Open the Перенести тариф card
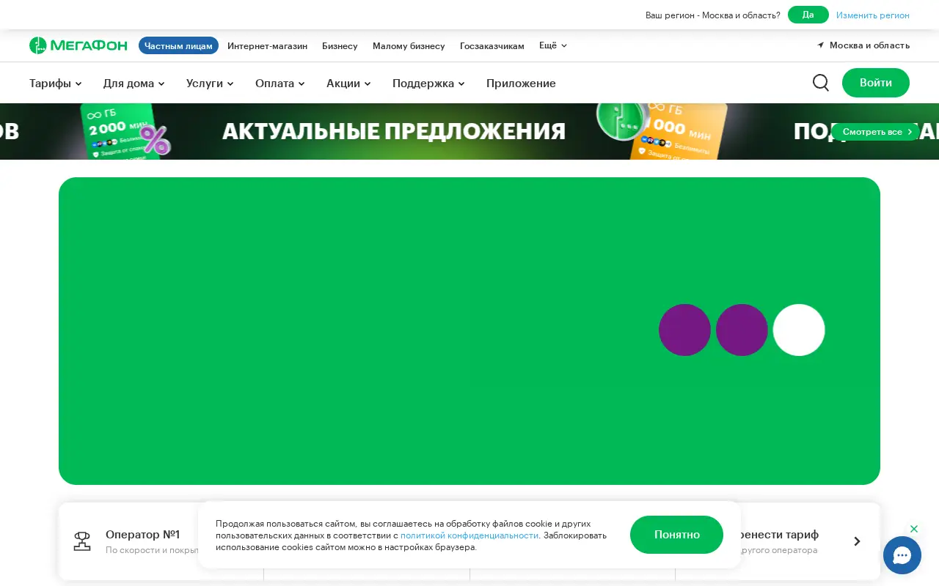 (x=778, y=541)
